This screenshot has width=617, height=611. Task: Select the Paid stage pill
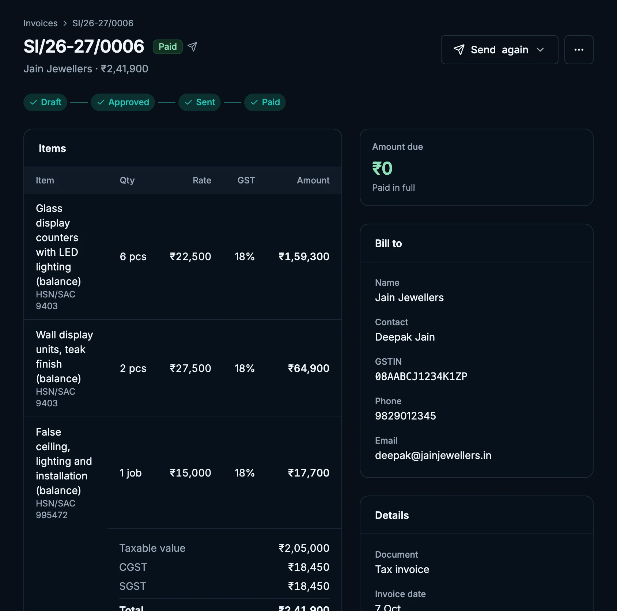click(265, 102)
